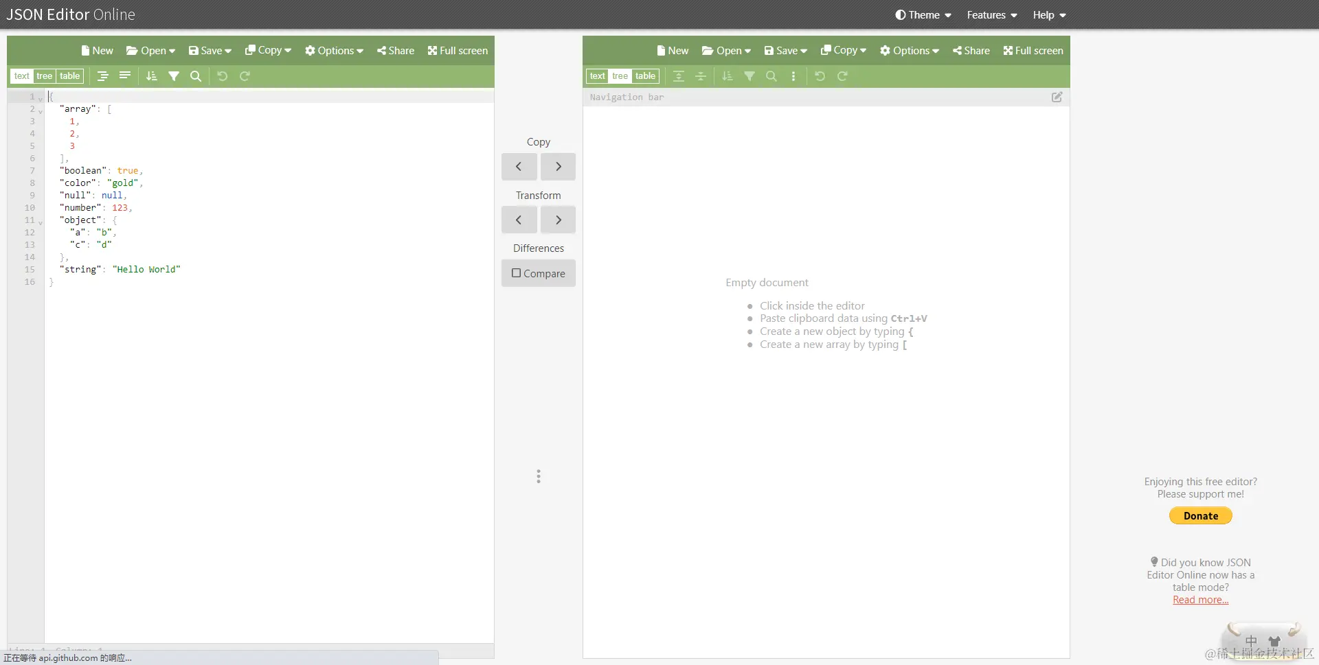1319x665 pixels.
Task: Collapse root object fold arrow on line 1
Action: tap(41, 99)
